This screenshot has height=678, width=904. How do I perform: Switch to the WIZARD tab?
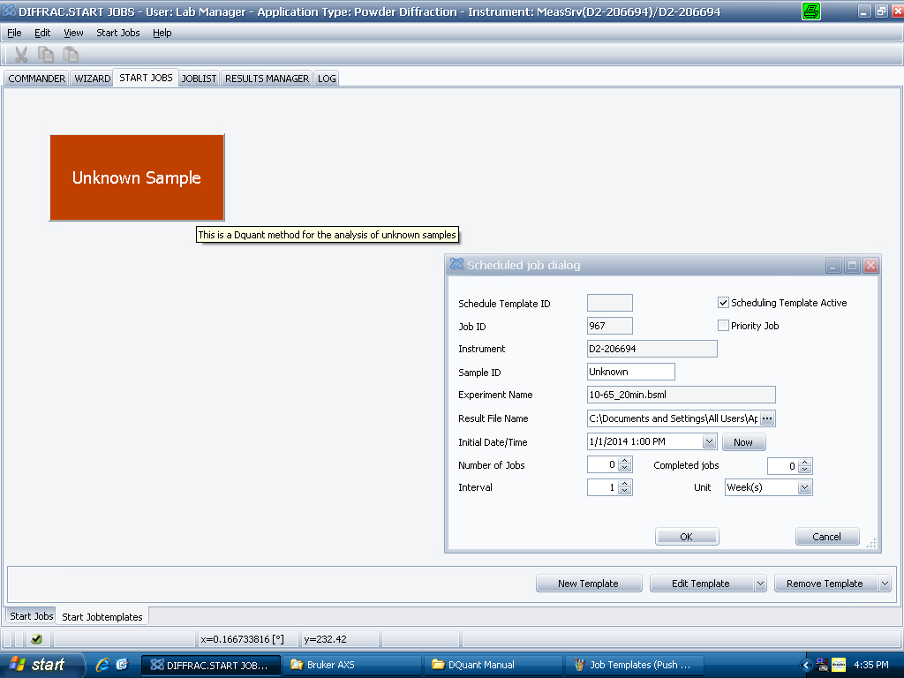coord(92,79)
